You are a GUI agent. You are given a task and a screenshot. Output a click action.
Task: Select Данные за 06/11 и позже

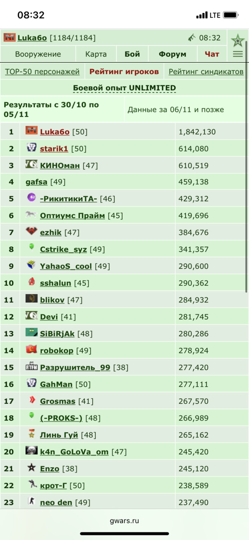click(176, 109)
